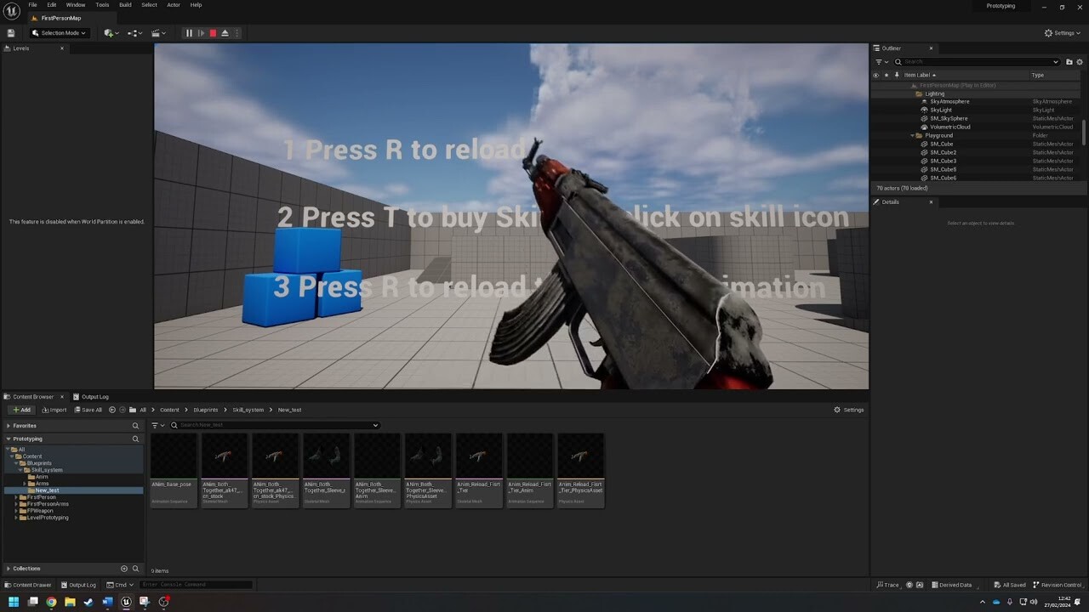Open the Build menu
The height and width of the screenshot is (612, 1089).
124,4
